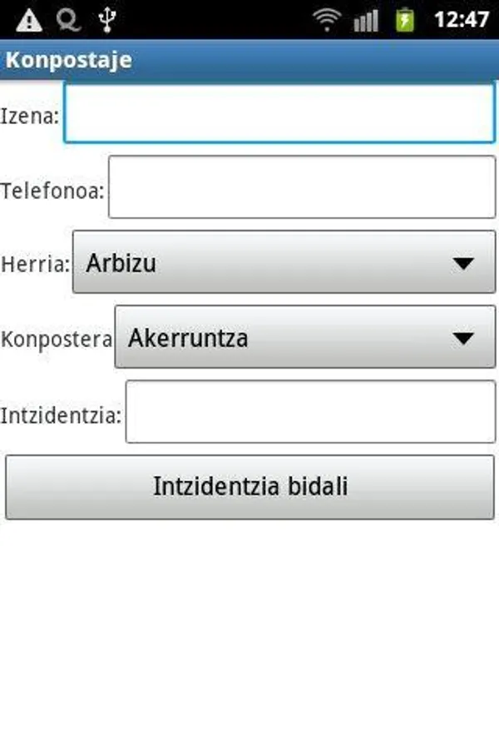Click the Herria dropdown arrow
Image resolution: width=499 pixels, height=749 pixels.
(x=462, y=264)
